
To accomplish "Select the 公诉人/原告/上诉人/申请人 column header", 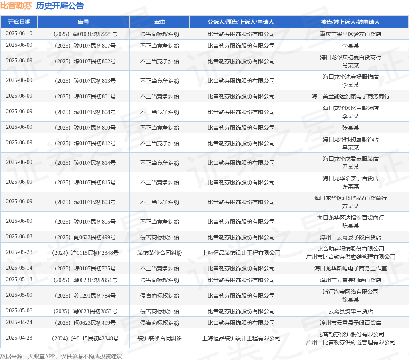I will click(x=241, y=22).
